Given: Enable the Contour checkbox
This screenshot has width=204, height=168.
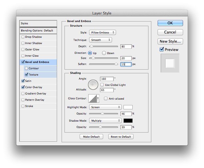Looking at the screenshot, I should (x=26, y=68).
